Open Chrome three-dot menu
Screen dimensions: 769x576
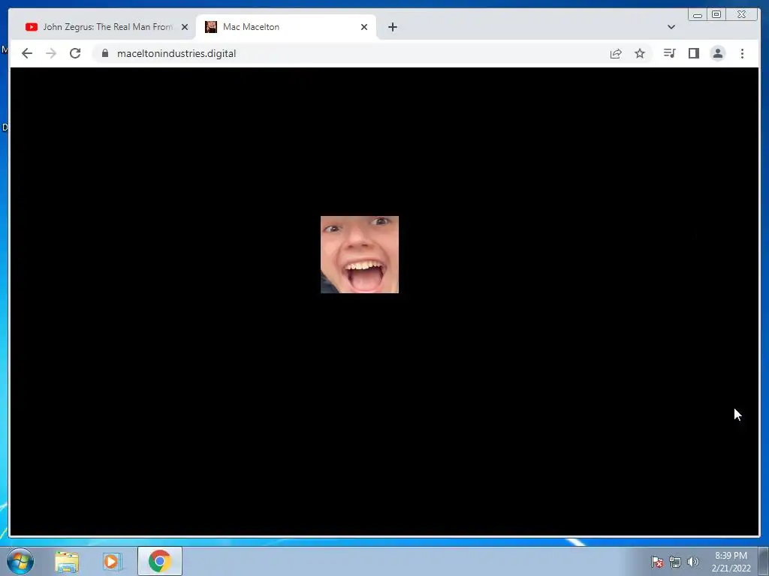click(742, 53)
